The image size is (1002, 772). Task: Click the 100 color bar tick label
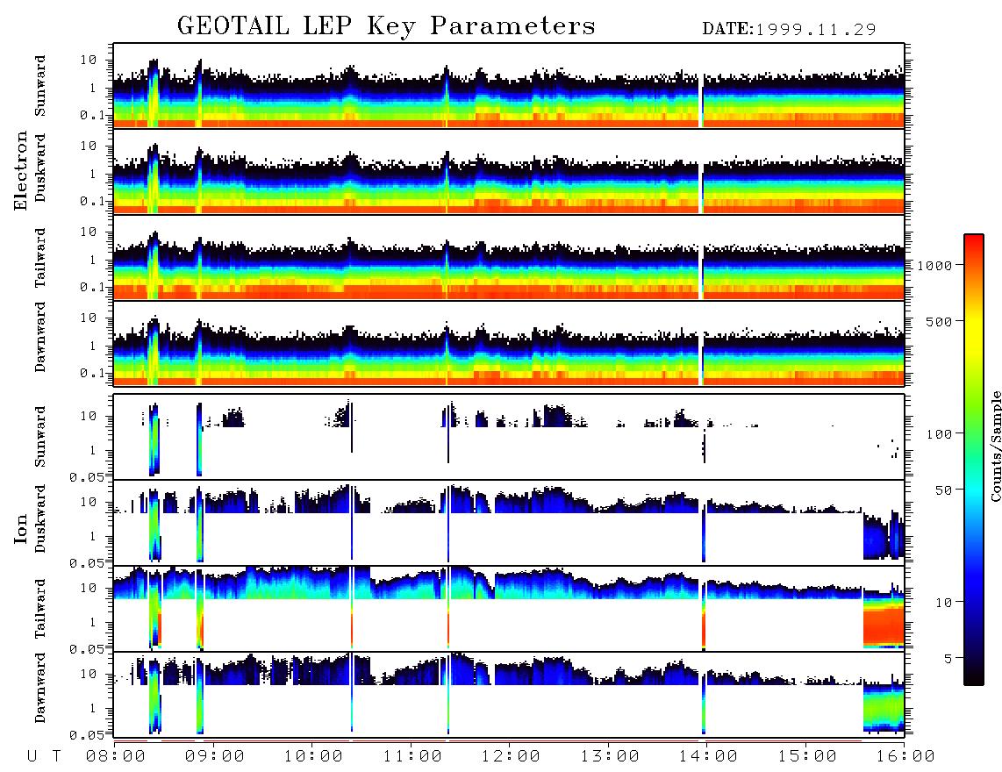(x=938, y=434)
